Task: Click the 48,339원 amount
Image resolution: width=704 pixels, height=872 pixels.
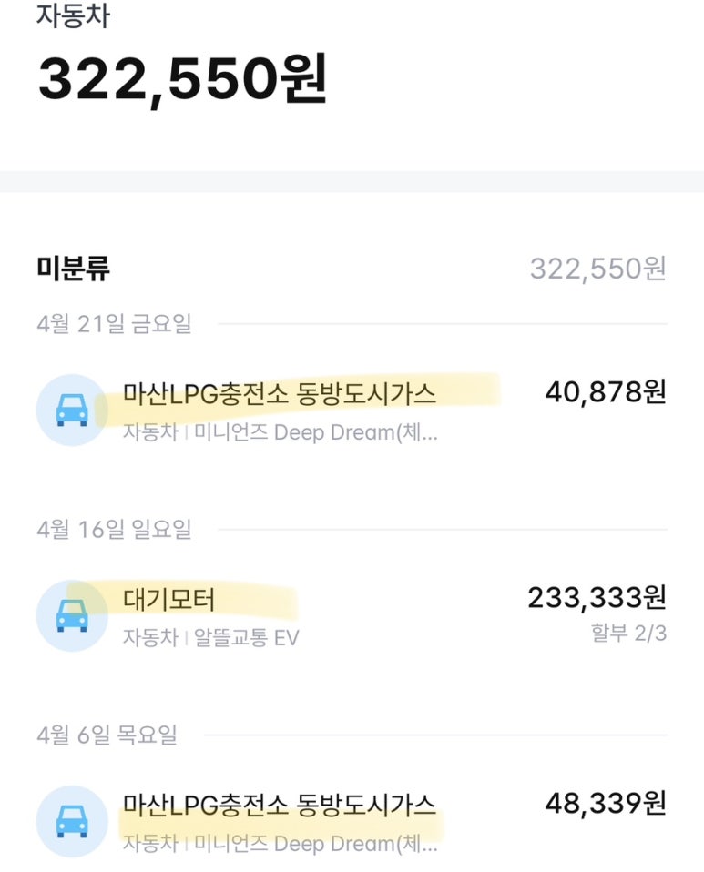Action: 606,804
